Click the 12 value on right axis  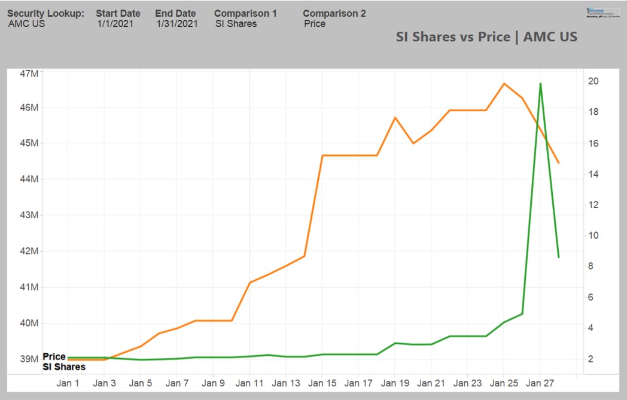point(593,204)
